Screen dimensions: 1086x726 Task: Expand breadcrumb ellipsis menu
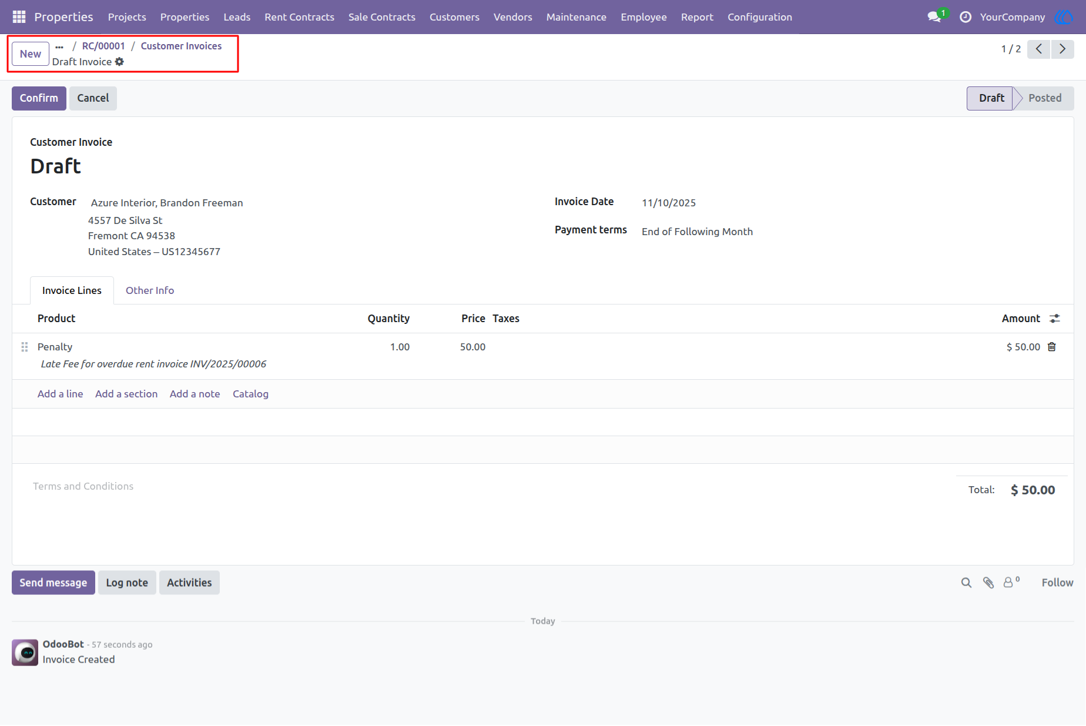point(59,46)
